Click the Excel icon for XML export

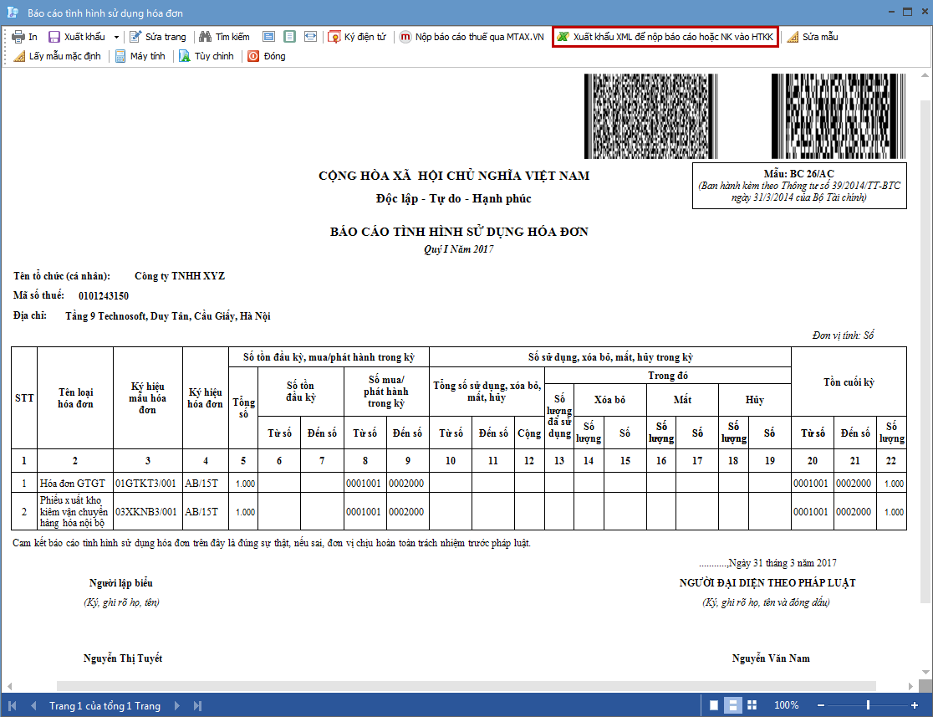click(x=563, y=37)
